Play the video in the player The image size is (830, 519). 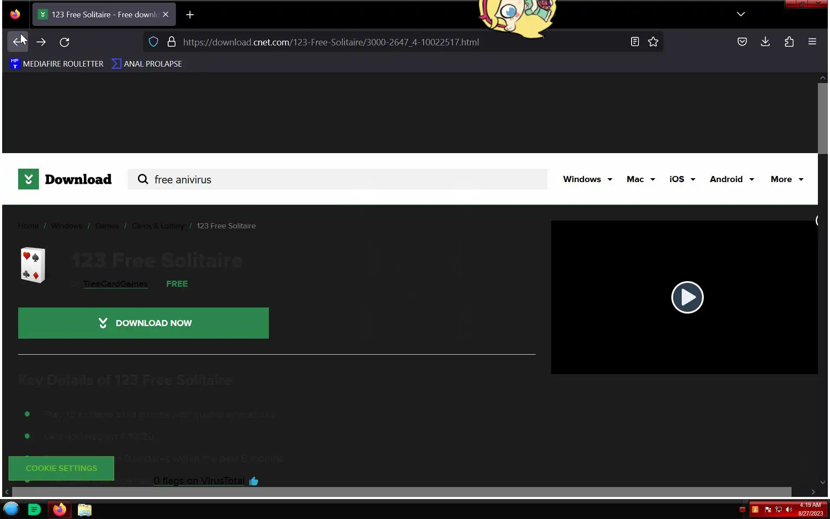tap(687, 297)
